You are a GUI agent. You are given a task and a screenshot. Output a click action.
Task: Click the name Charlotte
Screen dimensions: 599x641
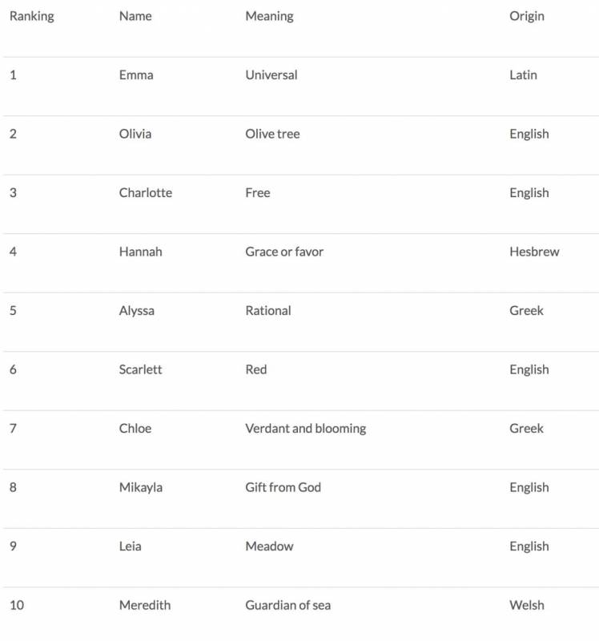tap(146, 193)
